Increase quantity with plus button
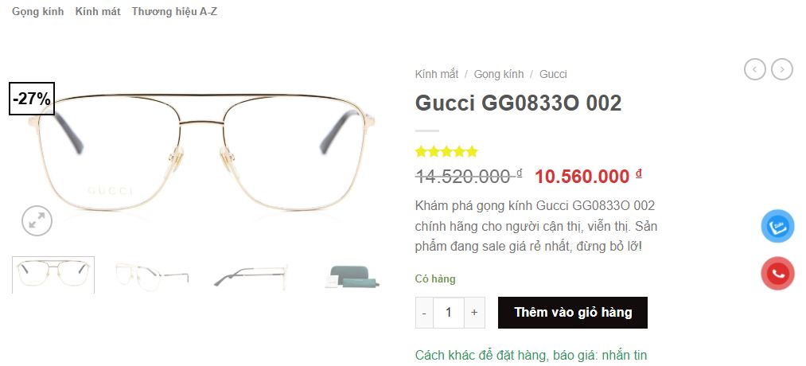This screenshot has height=366, width=806. 474,313
